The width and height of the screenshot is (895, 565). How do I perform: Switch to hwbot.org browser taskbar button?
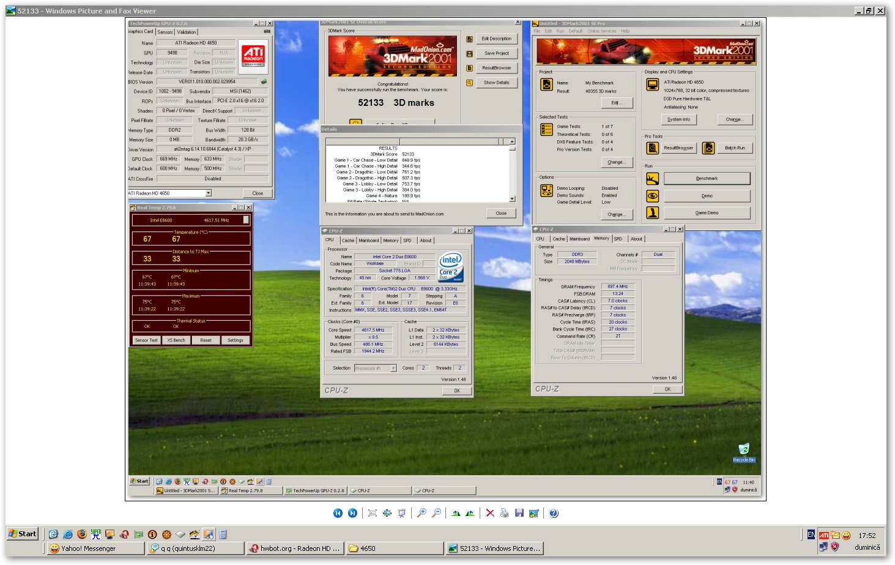point(295,548)
